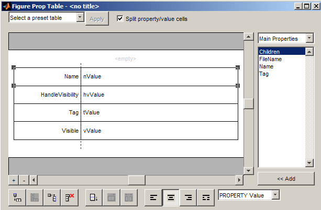Click the handle at the Name row's lower-right corner
The width and height of the screenshot is (321, 210).
[x=238, y=86]
